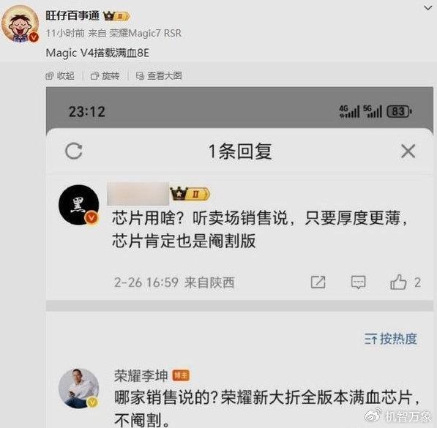437x428 pixels.
Task: Collapse the image with 收起
Action: pyautogui.click(x=60, y=76)
